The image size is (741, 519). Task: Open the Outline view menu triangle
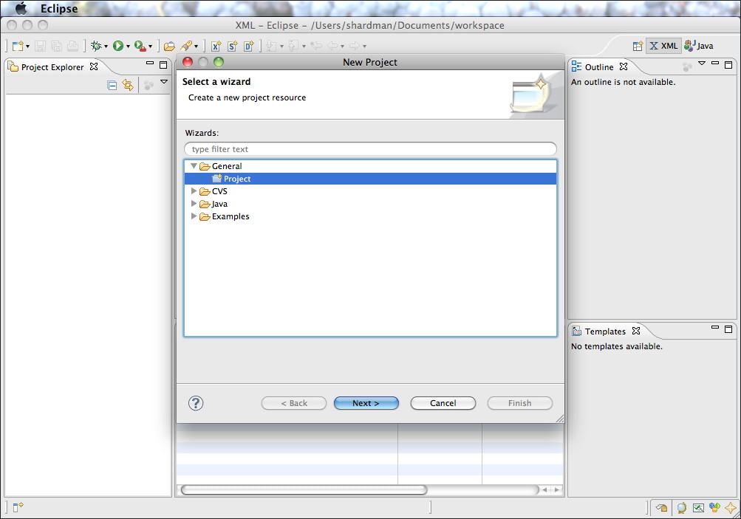(702, 63)
